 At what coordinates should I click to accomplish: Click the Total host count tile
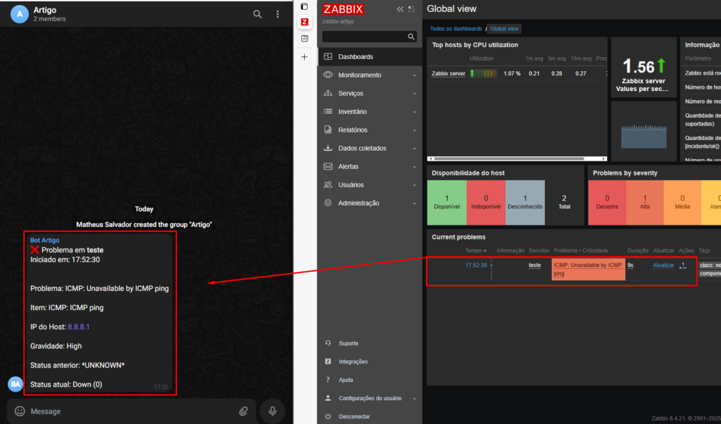coord(564,202)
